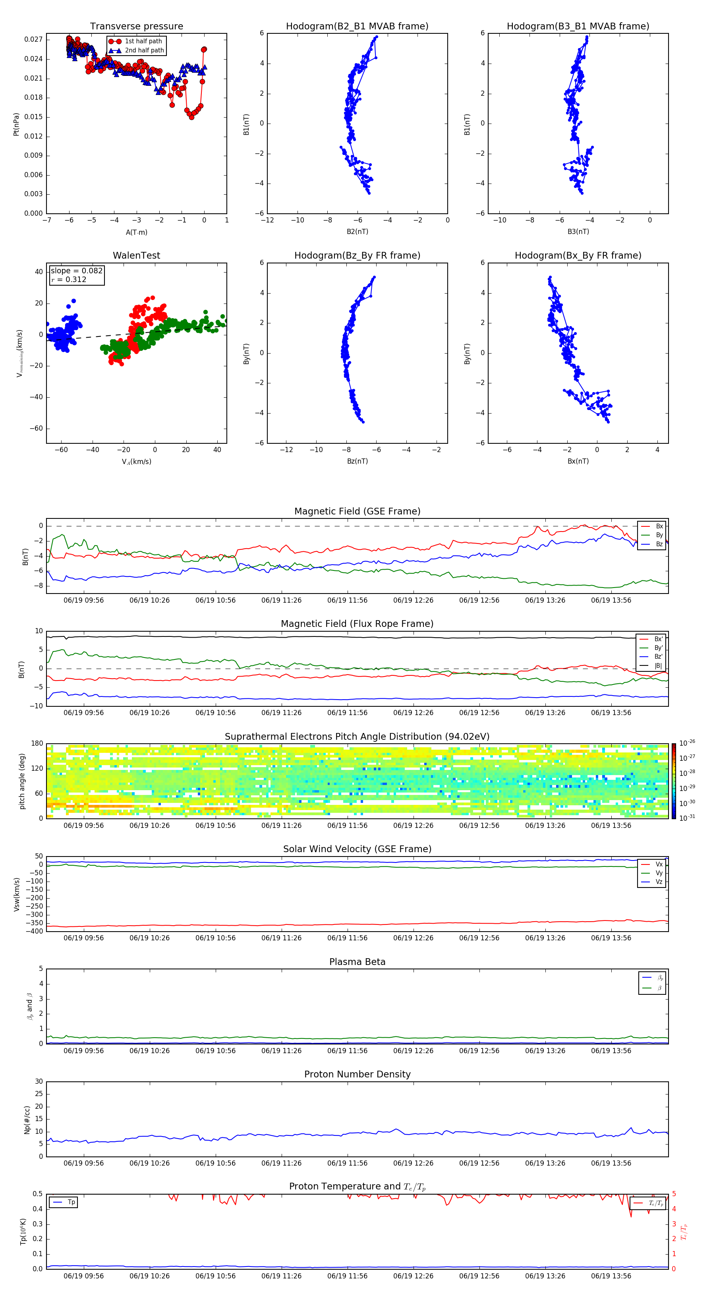Click the Bx legend entry in GSE panel
This screenshot has height=1311, width=715.
pos(652,526)
